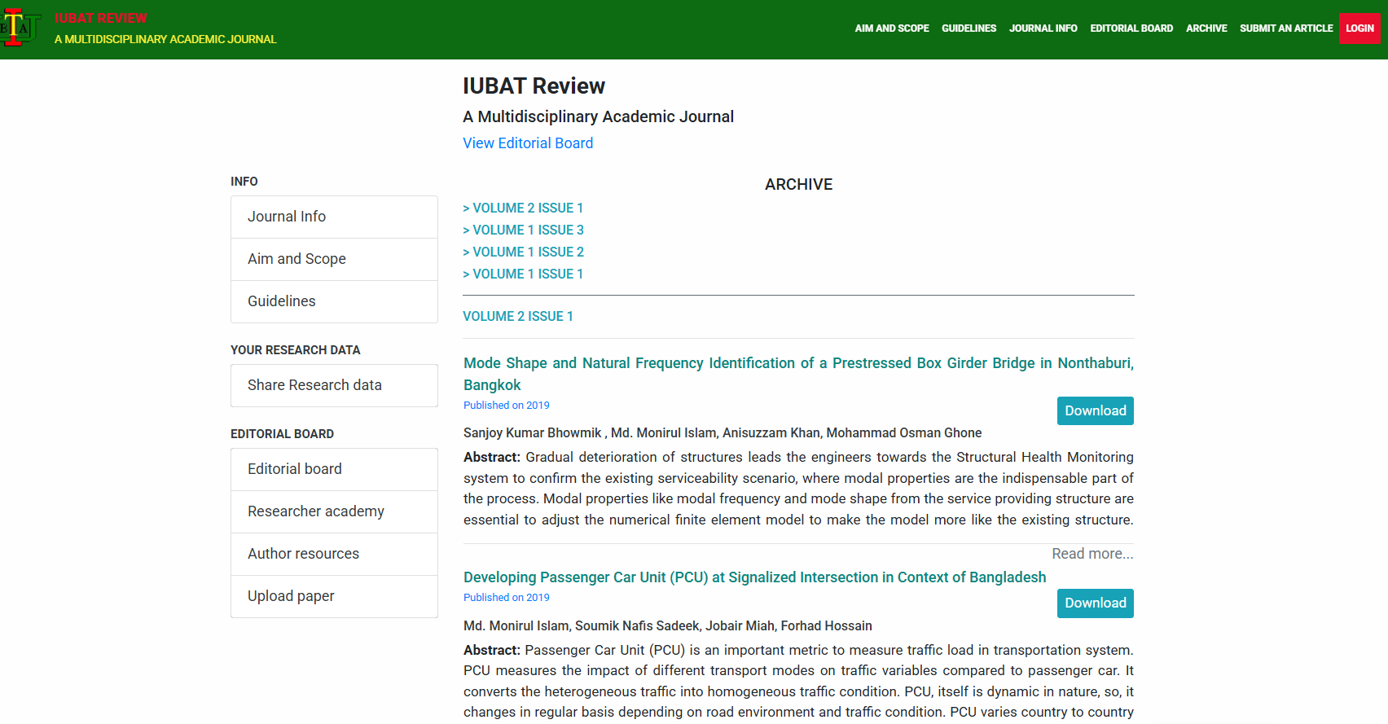
Task: Click the A Multidisciplinary Academic Journal header subtitle
Action: (165, 39)
